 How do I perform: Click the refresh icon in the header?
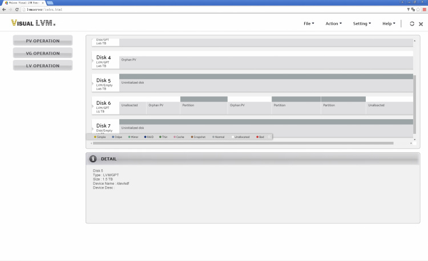coord(412,23)
